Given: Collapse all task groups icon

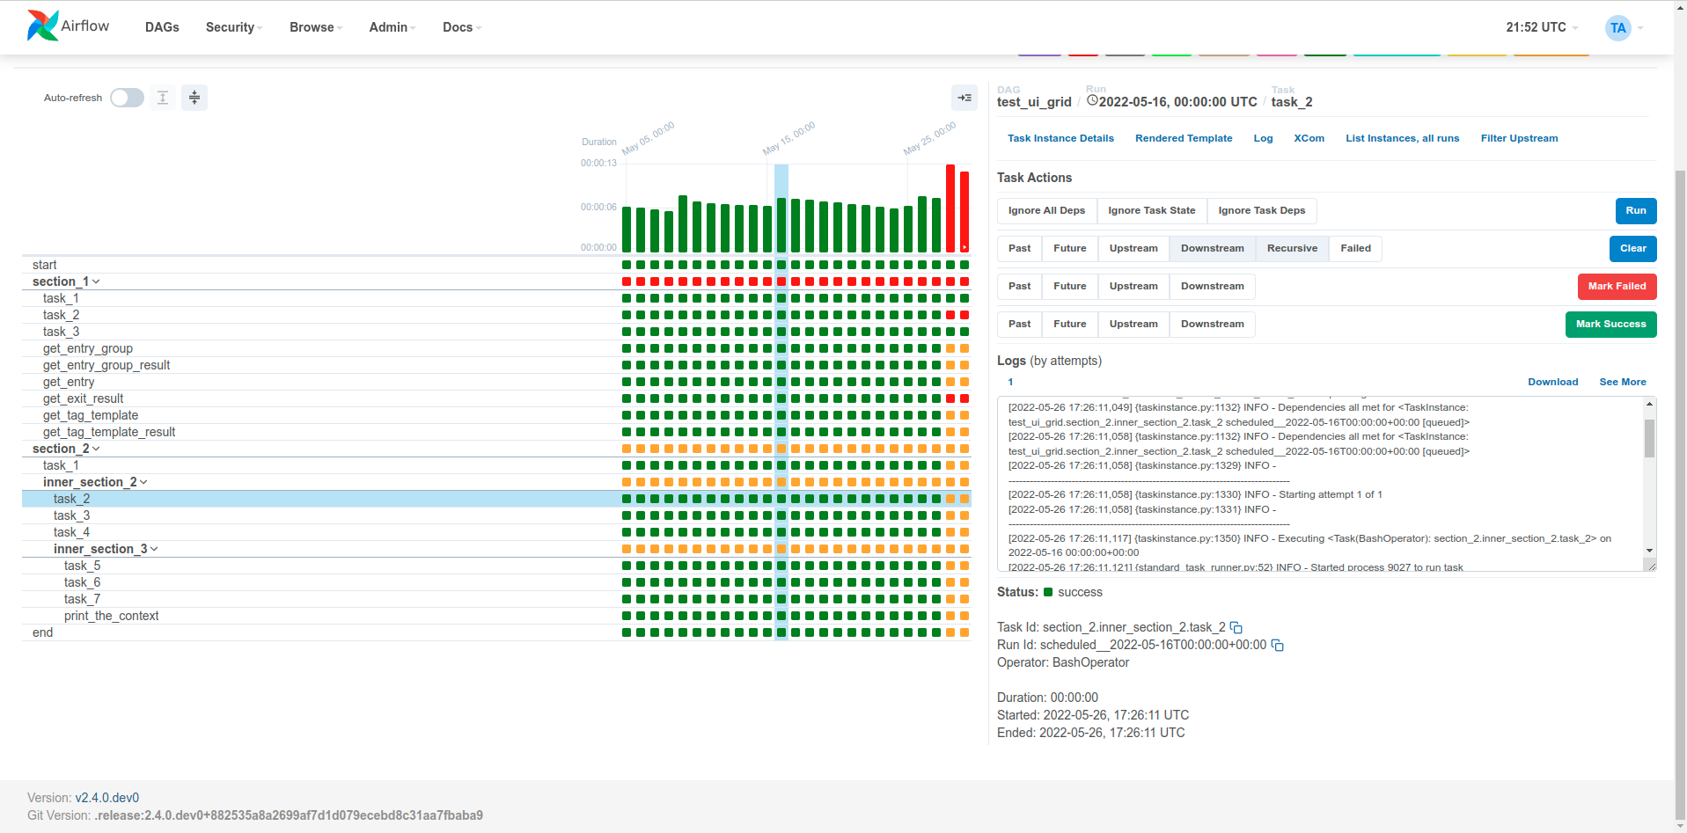Looking at the screenshot, I should (194, 98).
